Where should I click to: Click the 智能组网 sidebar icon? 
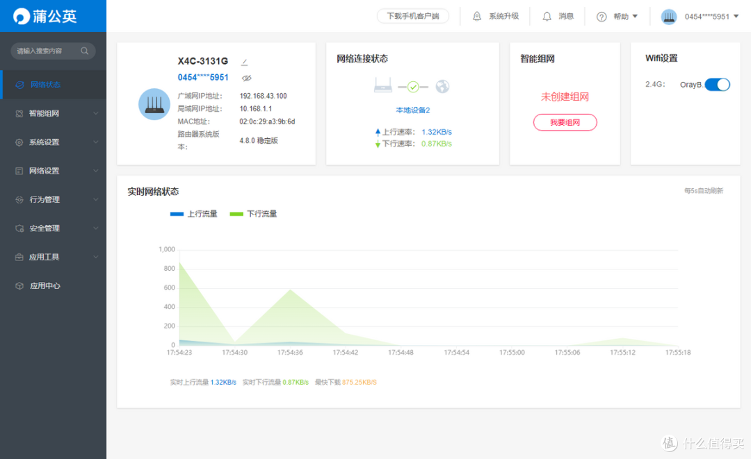19,113
